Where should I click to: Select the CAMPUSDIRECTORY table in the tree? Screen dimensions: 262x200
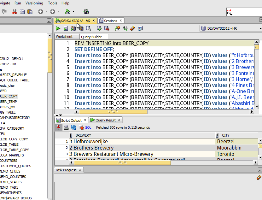[x=15, y=118]
